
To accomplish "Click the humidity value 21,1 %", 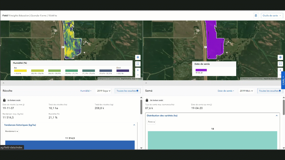I will (53, 118).
